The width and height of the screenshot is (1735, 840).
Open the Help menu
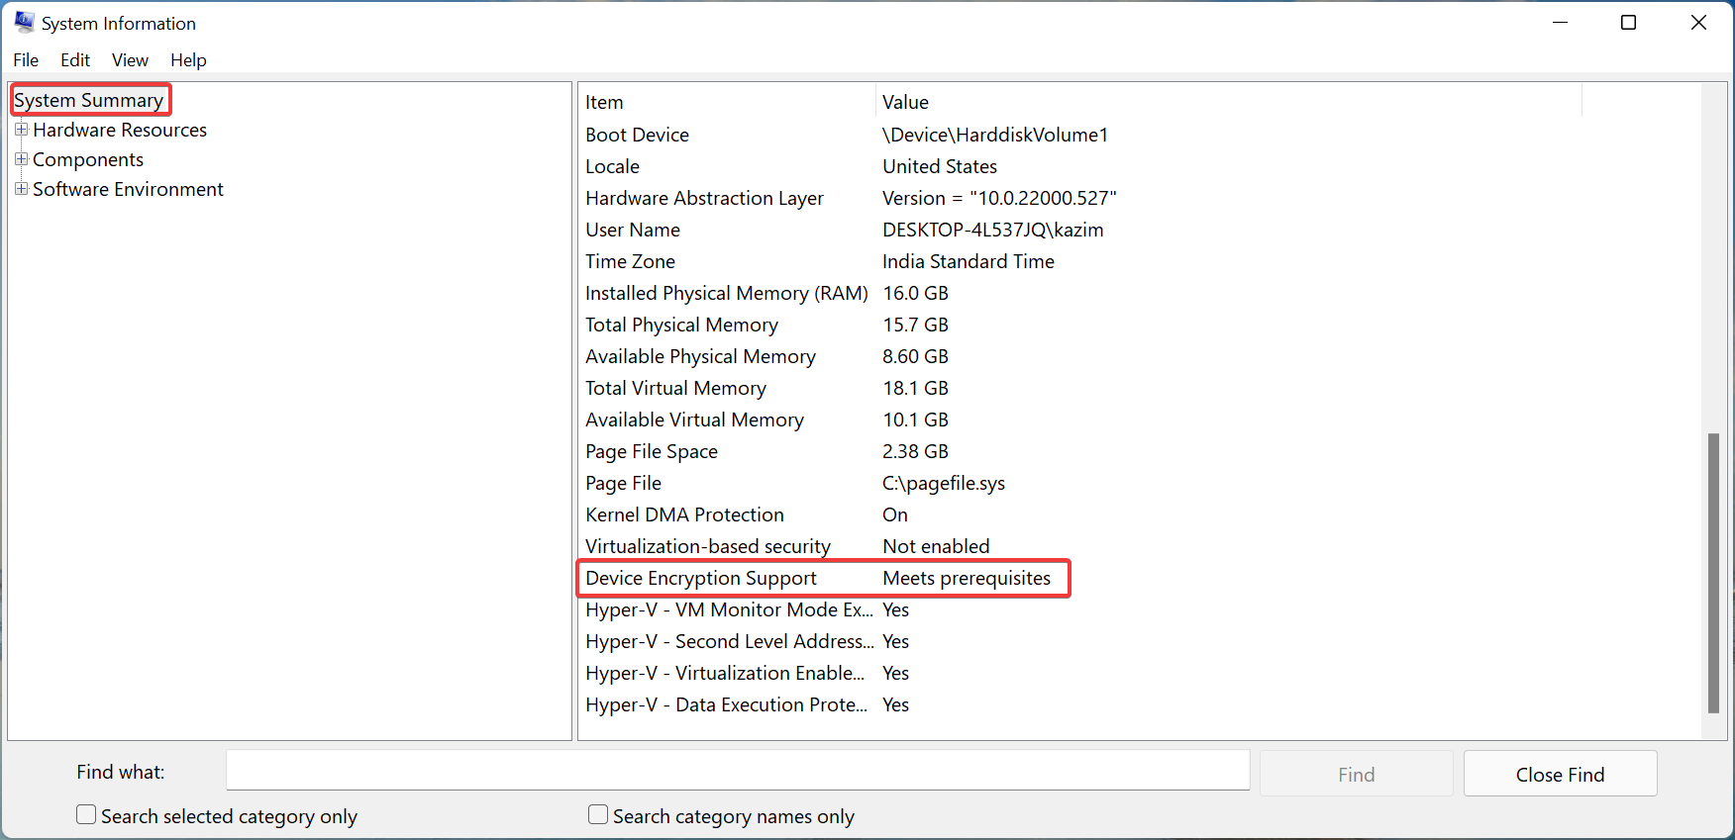[188, 60]
